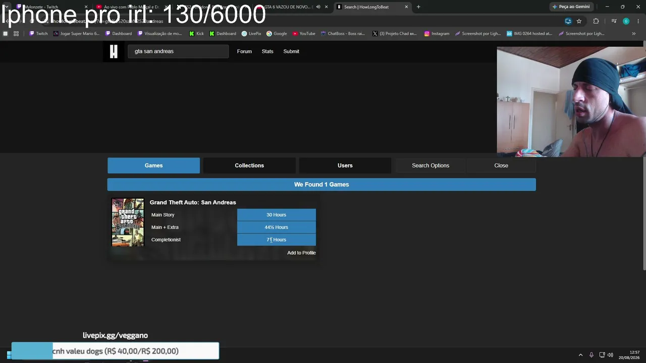646x363 pixels.
Task: Click the San Andreas cover art thumbnail
Action: 128,222
